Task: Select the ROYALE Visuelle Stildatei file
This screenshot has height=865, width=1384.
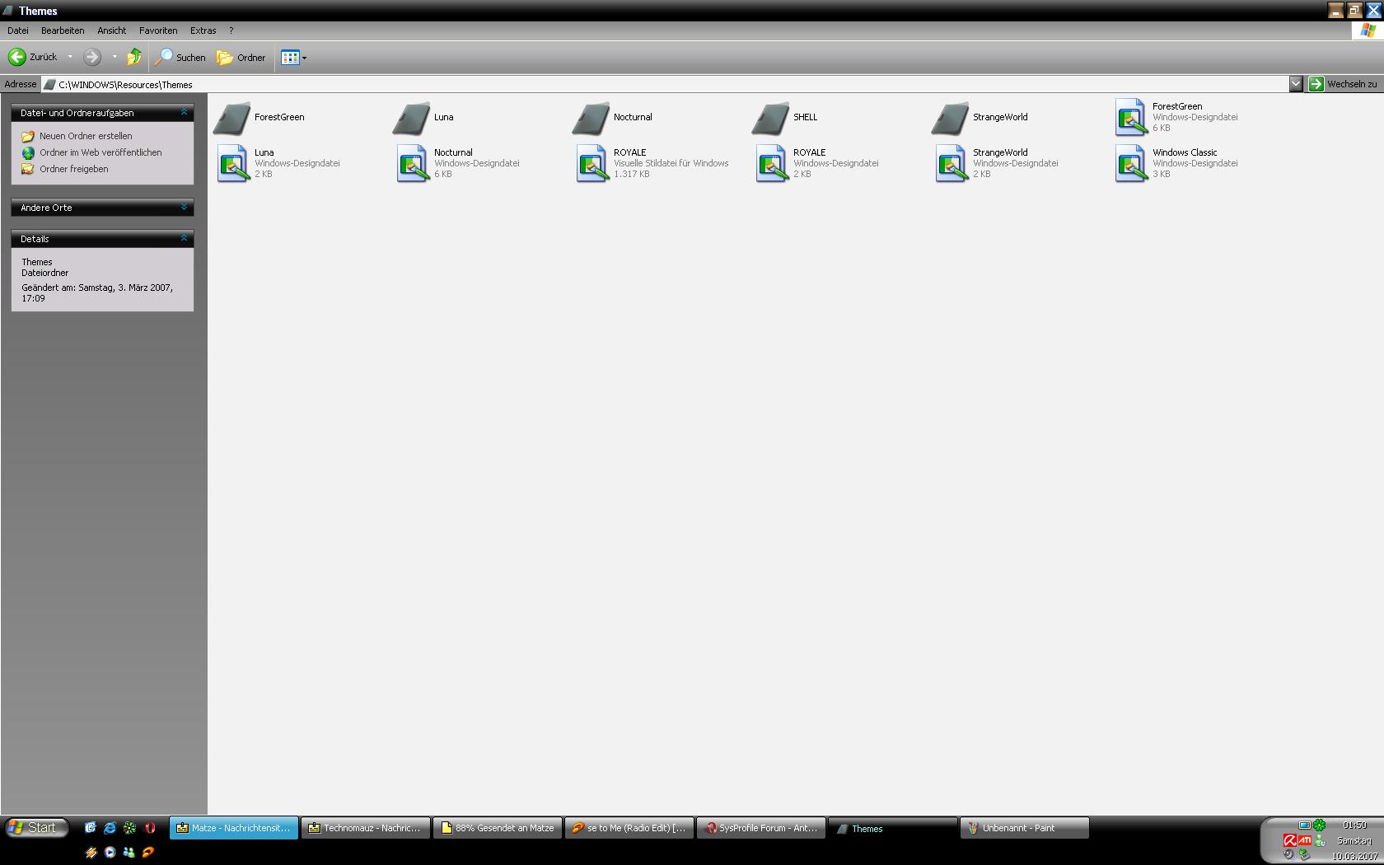Action: [x=652, y=163]
